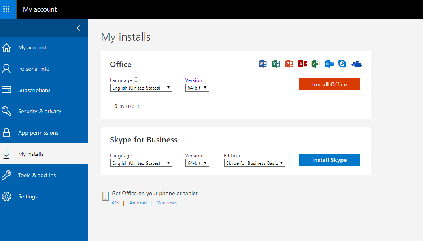423x241 pixels.
Task: Click the My installs page heading
Action: coord(126,37)
